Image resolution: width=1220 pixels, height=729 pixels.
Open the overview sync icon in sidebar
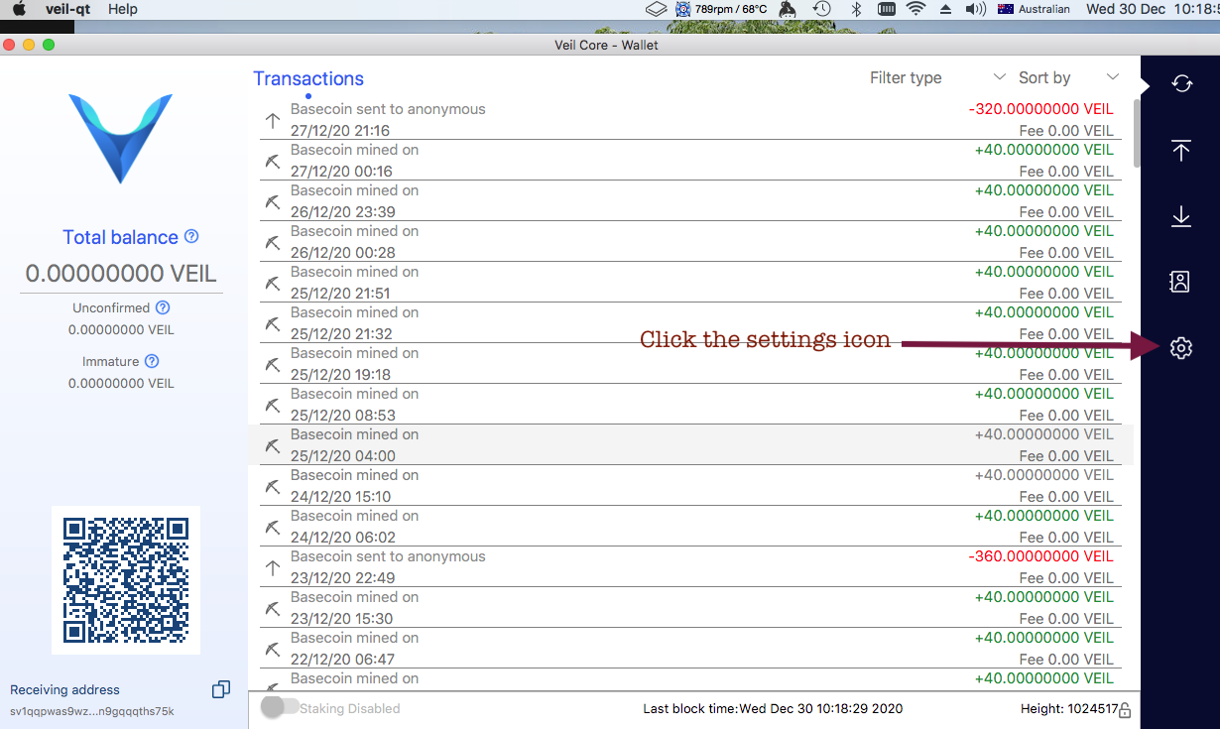click(x=1181, y=84)
